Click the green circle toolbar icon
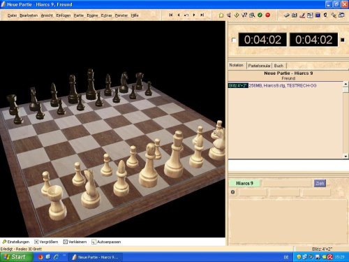The height and width of the screenshot is (262, 349). click(260, 15)
